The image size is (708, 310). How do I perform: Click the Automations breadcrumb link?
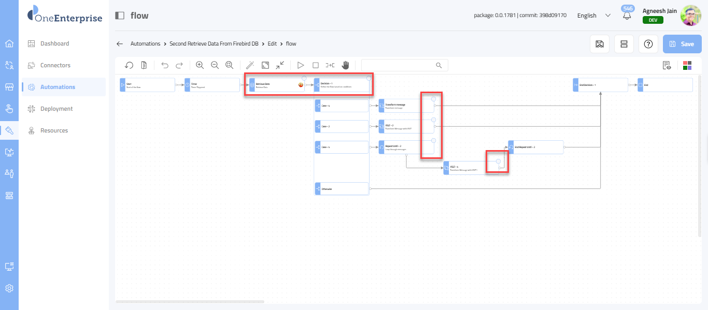(x=146, y=44)
